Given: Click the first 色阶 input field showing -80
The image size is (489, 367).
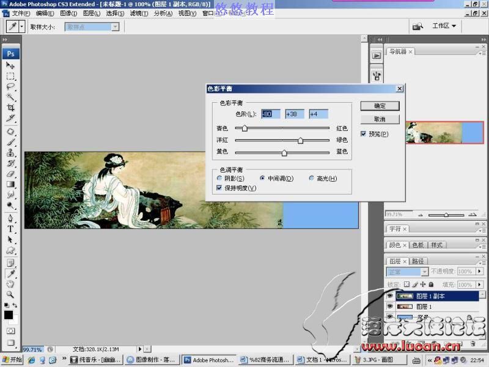Looking at the screenshot, I should point(271,114).
